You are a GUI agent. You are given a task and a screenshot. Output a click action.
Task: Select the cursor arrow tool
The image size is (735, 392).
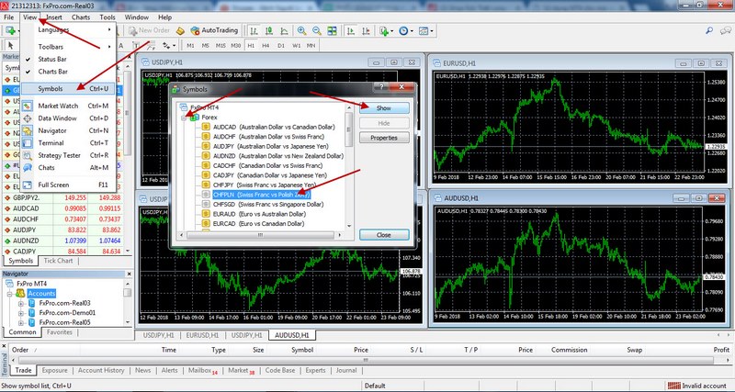click(10, 45)
